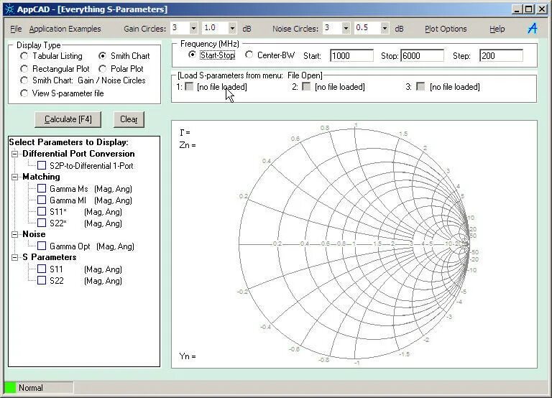
Task: Click the 'Select Parameters to Display:' label
Action: pos(69,142)
